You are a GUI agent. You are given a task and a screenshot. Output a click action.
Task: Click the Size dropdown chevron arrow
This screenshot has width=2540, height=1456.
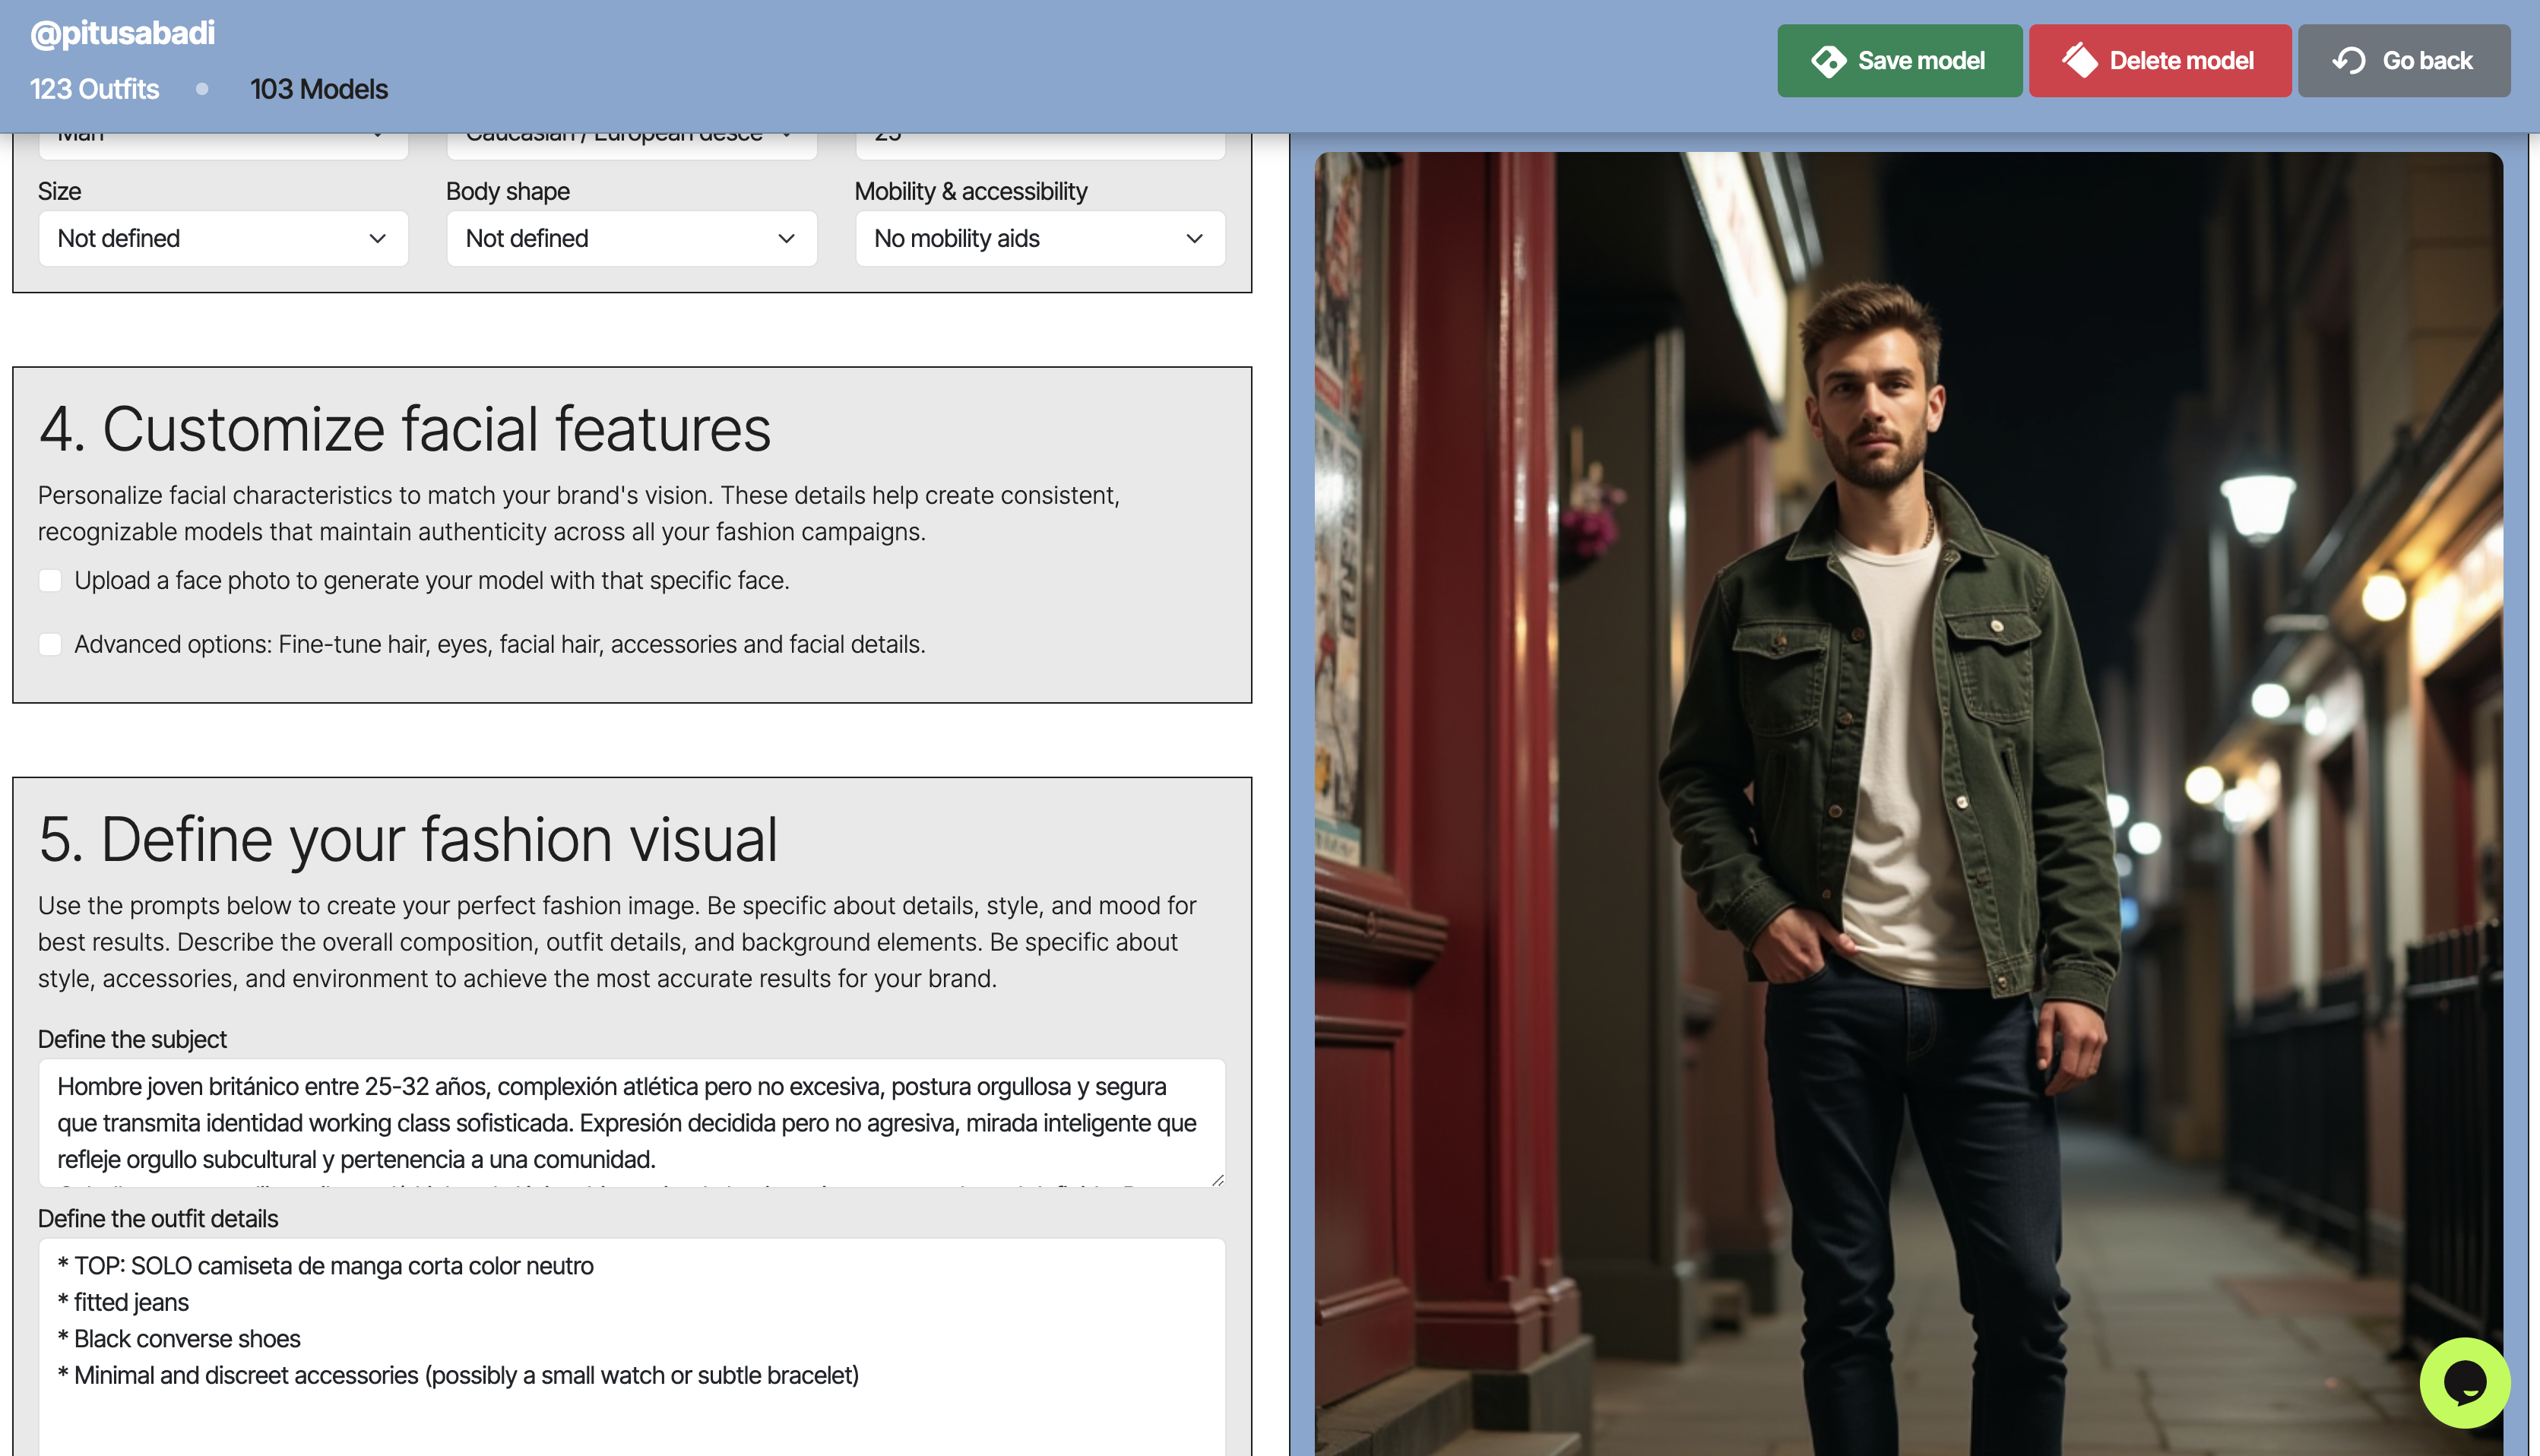(x=377, y=239)
